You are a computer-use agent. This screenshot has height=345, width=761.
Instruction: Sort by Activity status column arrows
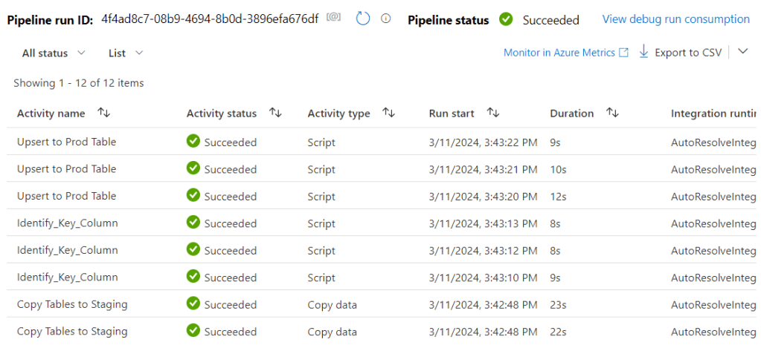pos(275,113)
